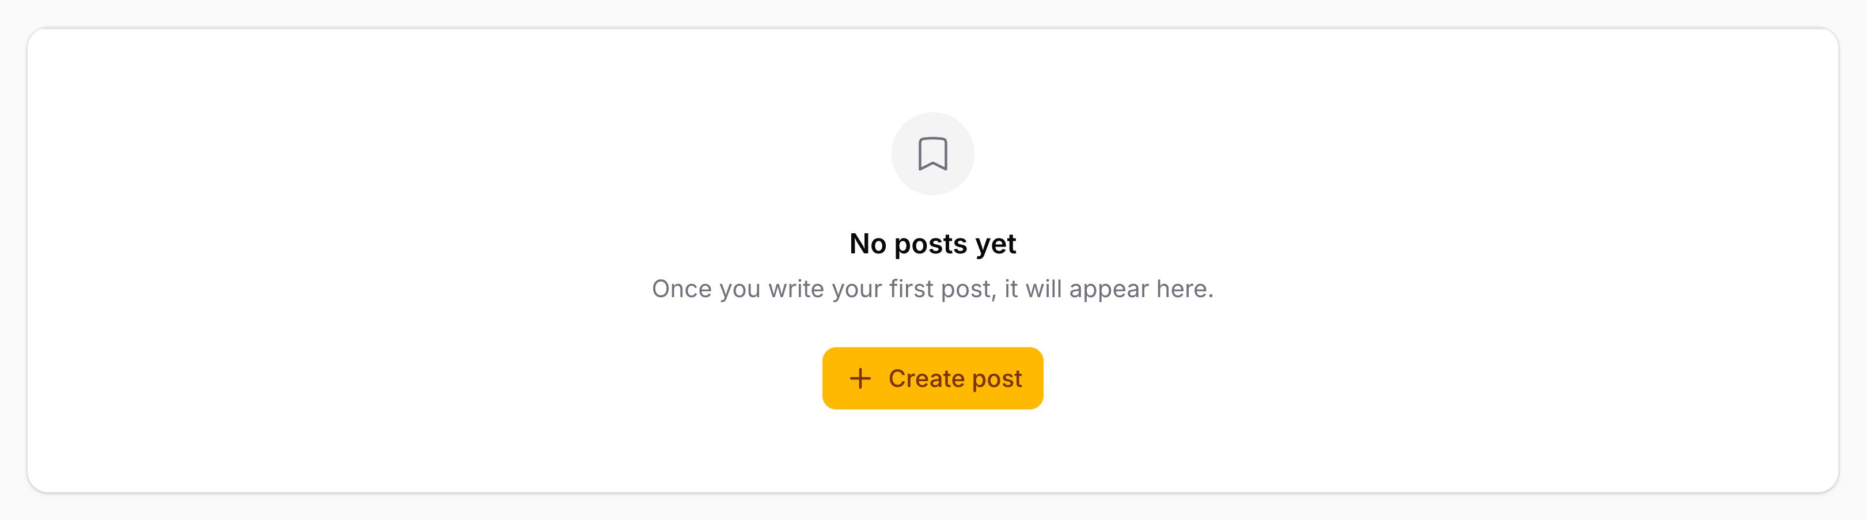The height and width of the screenshot is (520, 1866).
Task: Choose the amber Create post action
Action: tap(932, 379)
